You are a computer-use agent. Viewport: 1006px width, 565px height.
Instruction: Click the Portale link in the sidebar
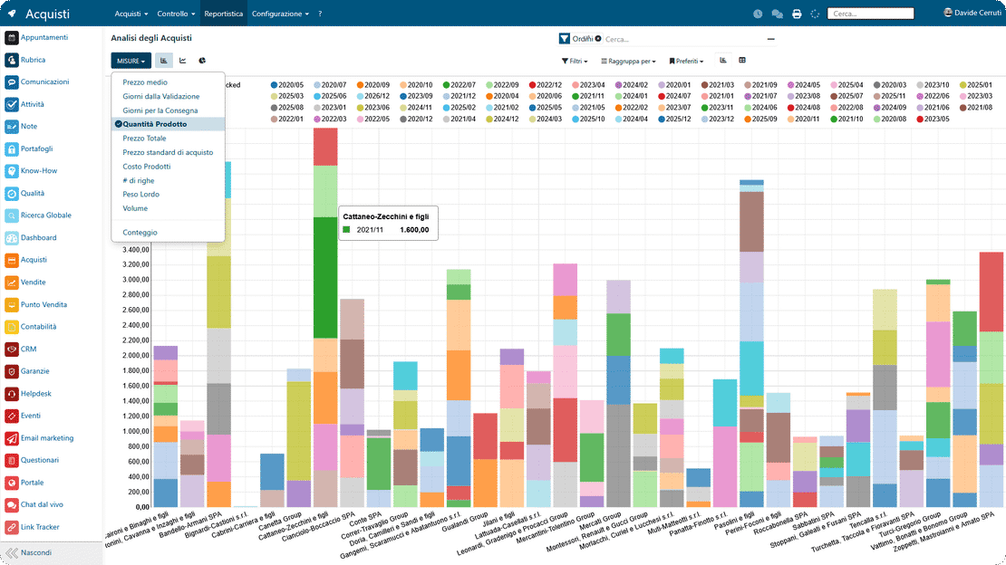click(32, 483)
